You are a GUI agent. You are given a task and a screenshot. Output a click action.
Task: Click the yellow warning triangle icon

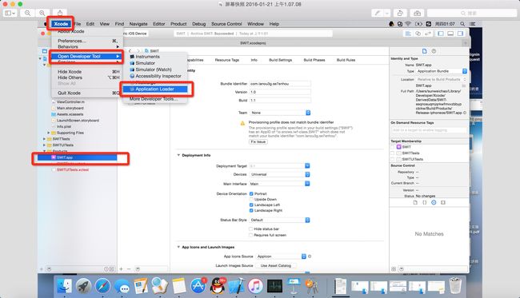tap(242, 124)
